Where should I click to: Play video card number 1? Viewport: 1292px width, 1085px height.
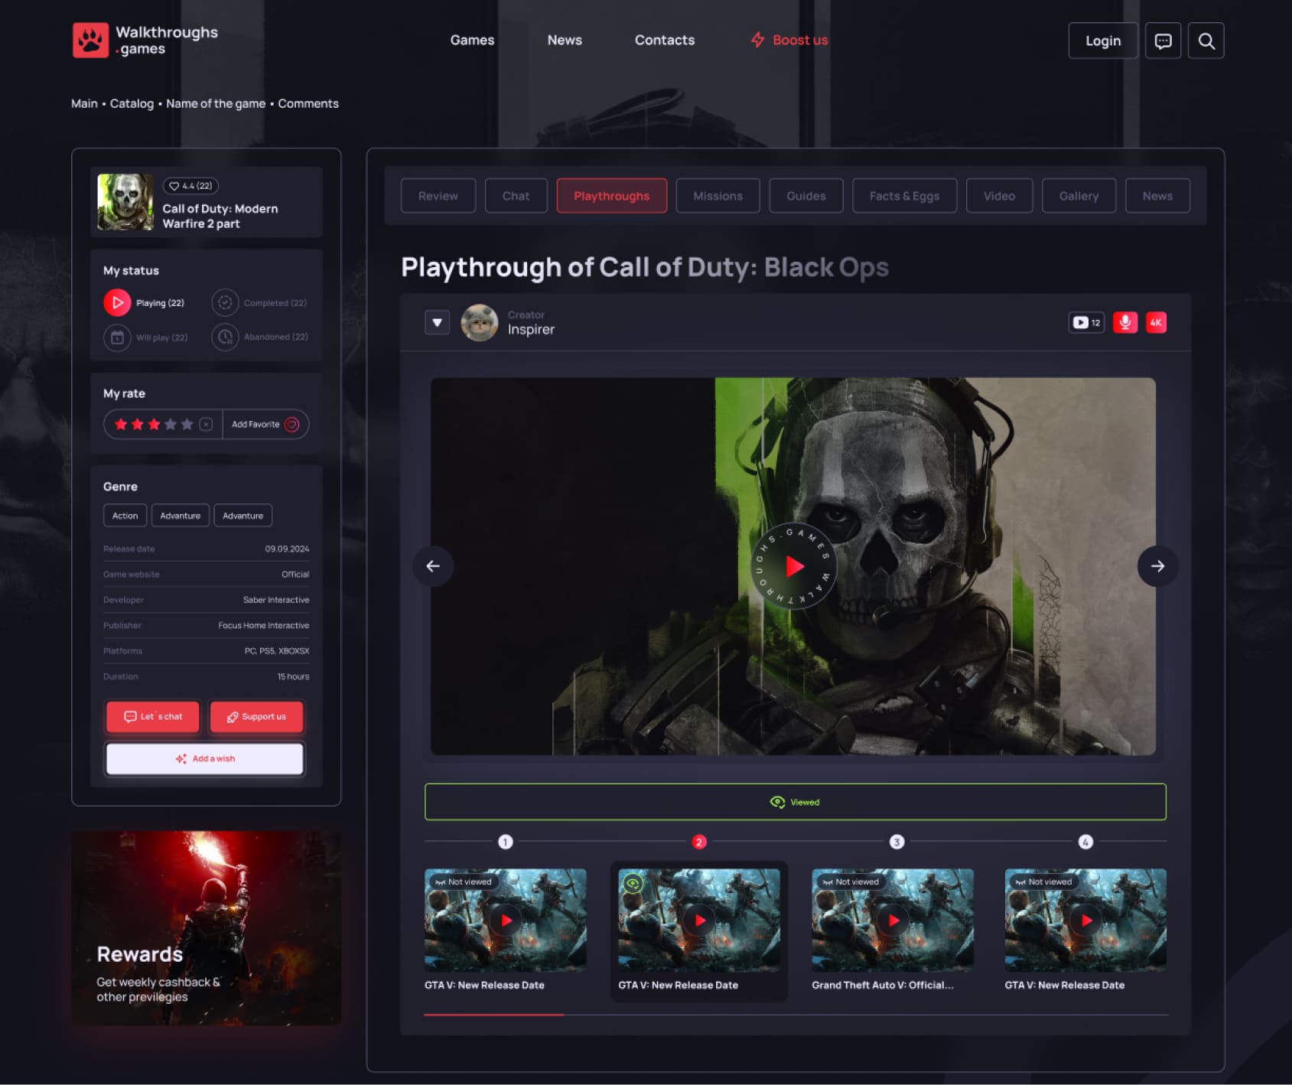[506, 920]
